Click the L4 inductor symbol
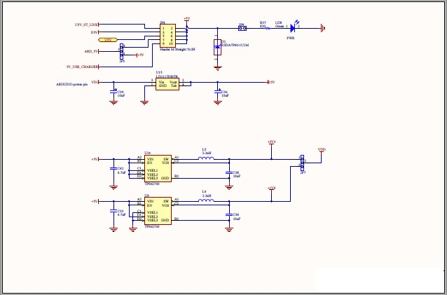Screen dimensions: 447x295 coord(205,201)
